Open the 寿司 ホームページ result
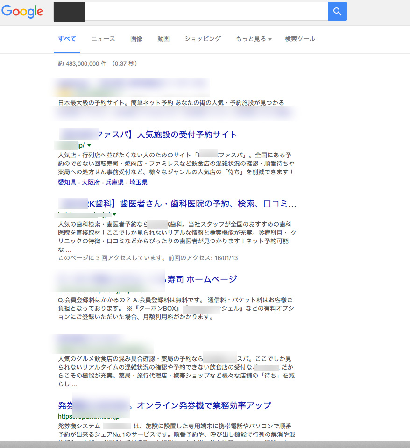Viewport: 410px width, 448px height. [x=202, y=279]
